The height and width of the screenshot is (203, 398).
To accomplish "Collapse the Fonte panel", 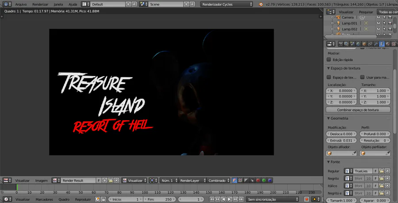I will (329, 162).
